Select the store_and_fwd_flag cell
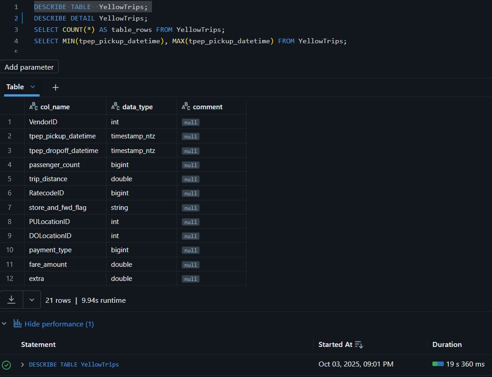Screen dimensions: 492x377 click(x=65, y=208)
